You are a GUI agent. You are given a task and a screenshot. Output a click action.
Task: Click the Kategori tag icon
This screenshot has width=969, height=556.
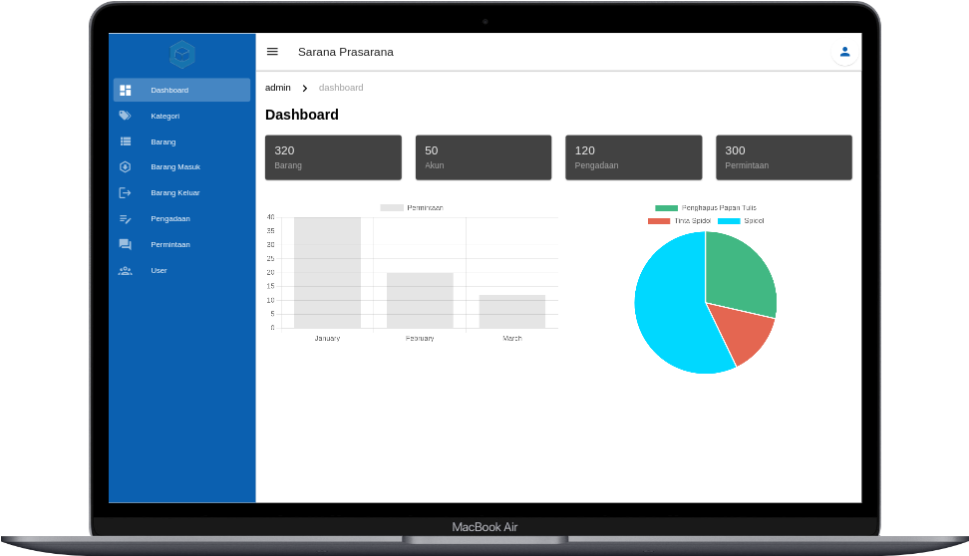tap(125, 116)
